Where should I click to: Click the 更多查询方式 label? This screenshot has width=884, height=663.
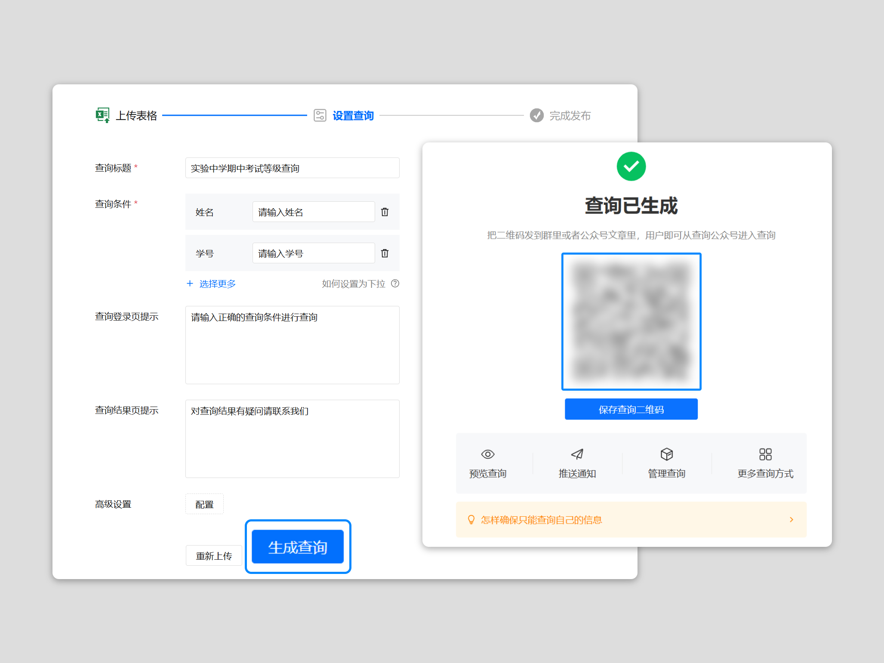(x=765, y=474)
